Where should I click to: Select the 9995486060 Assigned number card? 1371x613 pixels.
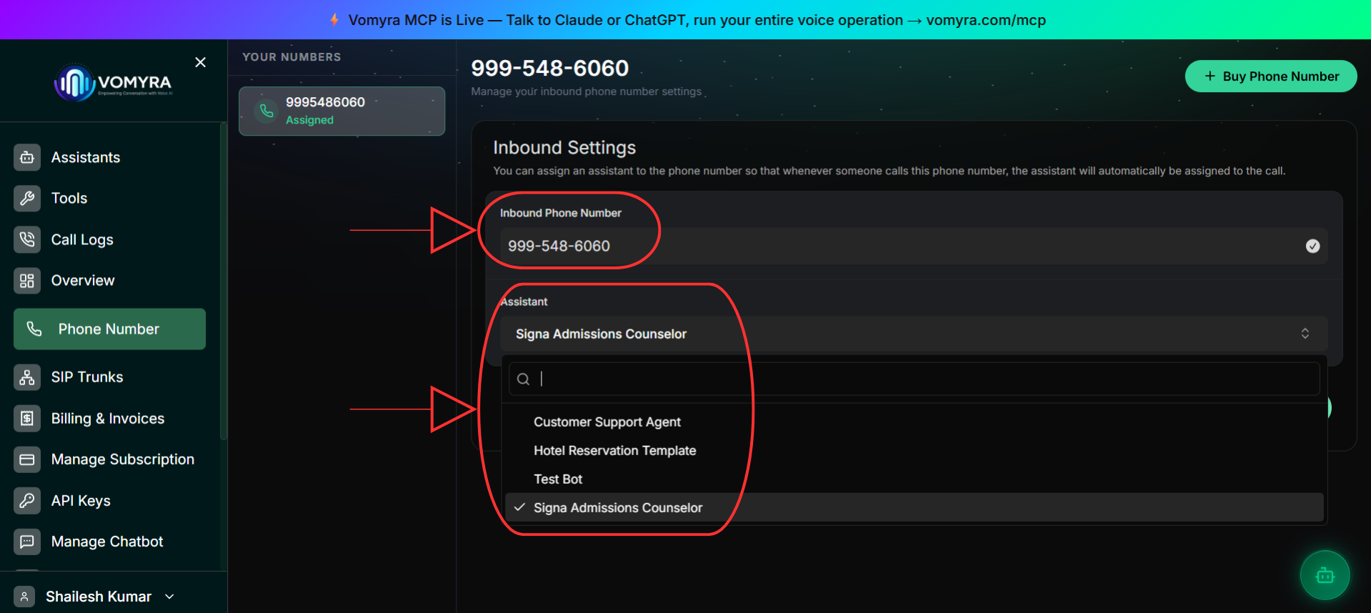[341, 111]
